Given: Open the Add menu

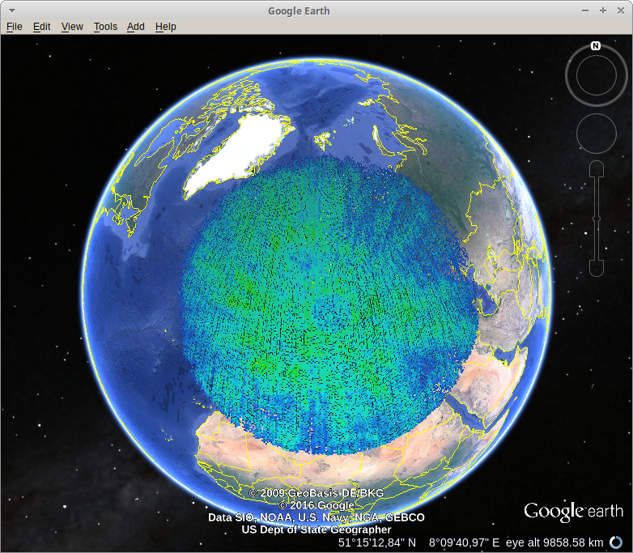Looking at the screenshot, I should click(136, 27).
